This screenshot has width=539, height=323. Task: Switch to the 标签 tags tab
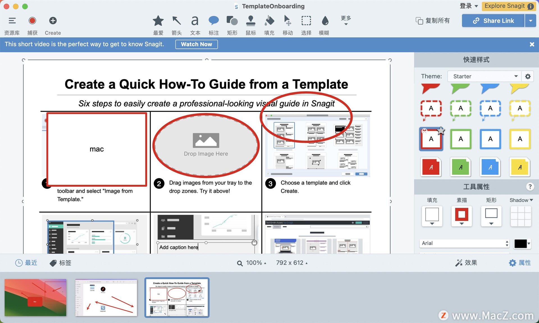[60, 263]
